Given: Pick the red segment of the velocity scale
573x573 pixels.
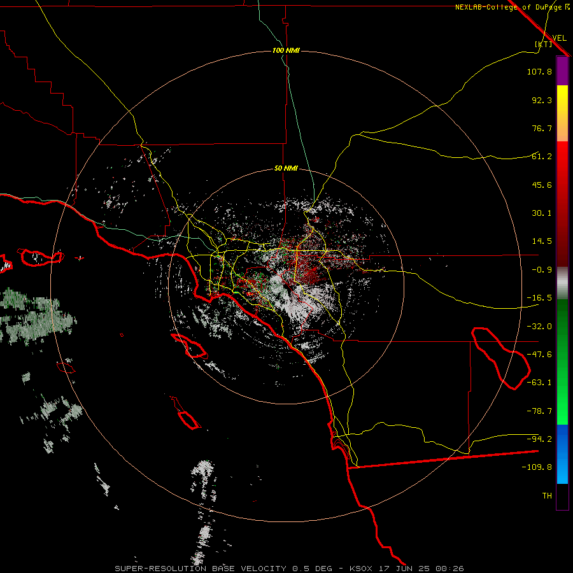Looking at the screenshot, I should click(562, 204).
